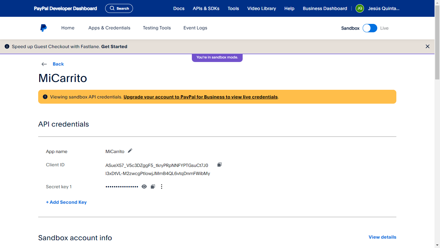Edit the MiCarrito app name pencil icon
Image resolution: width=440 pixels, height=248 pixels.
pyautogui.click(x=130, y=151)
